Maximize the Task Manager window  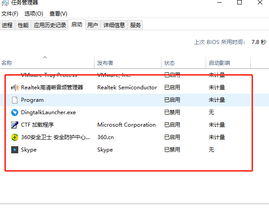pos(240,2)
